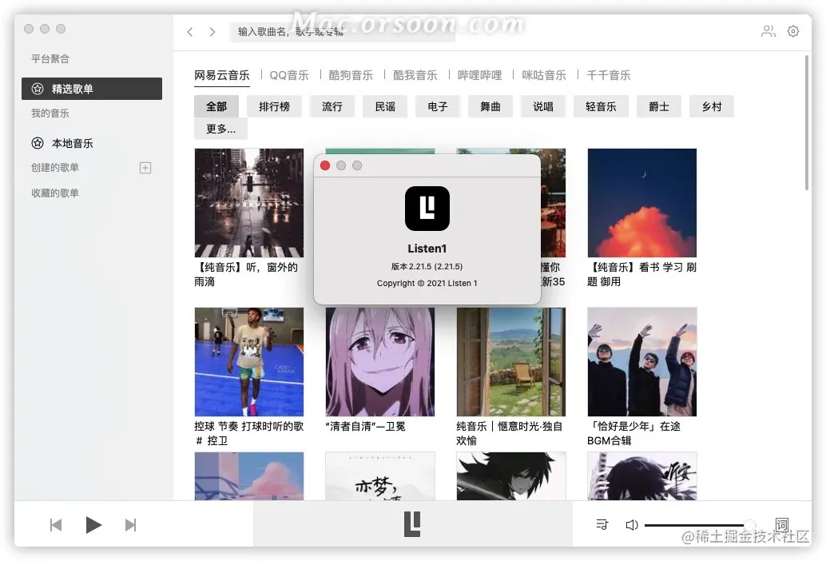Open the three waving men playlist cover
This screenshot has width=826, height=561.
click(642, 362)
